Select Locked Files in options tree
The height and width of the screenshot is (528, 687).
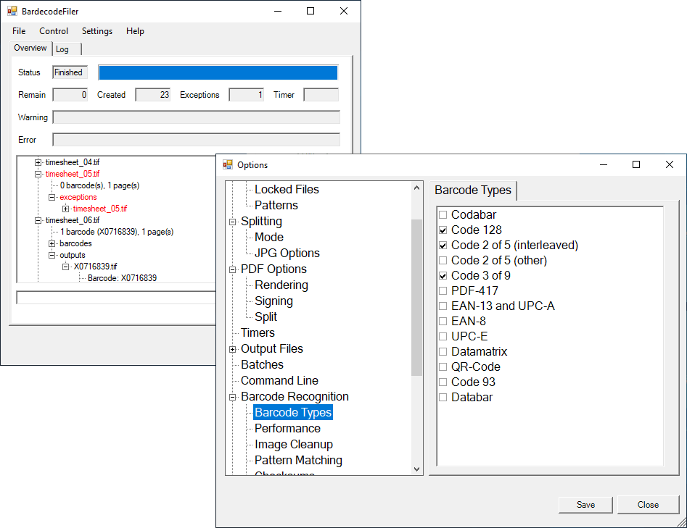(287, 190)
